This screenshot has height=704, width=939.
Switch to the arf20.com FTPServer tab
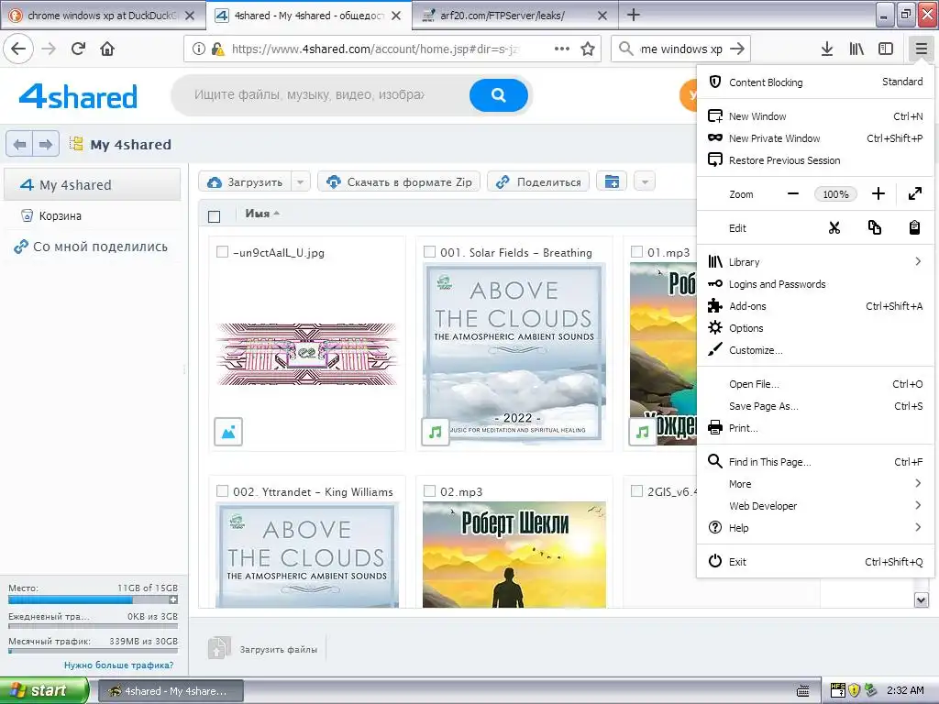pyautogui.click(x=514, y=16)
